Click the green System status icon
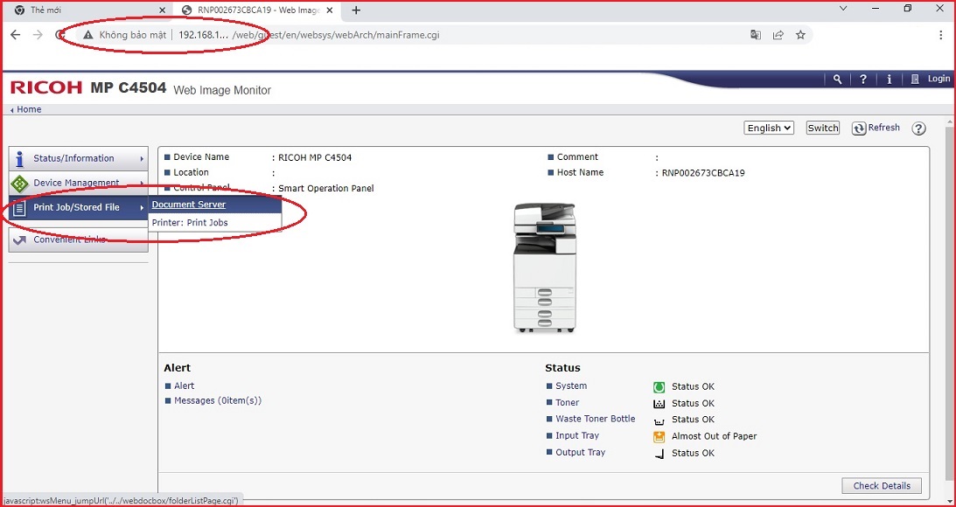Viewport: 956px width, 507px height. (659, 387)
